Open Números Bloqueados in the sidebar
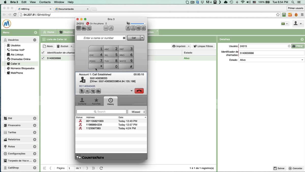The width and height of the screenshot is (305, 172). (x=22, y=68)
